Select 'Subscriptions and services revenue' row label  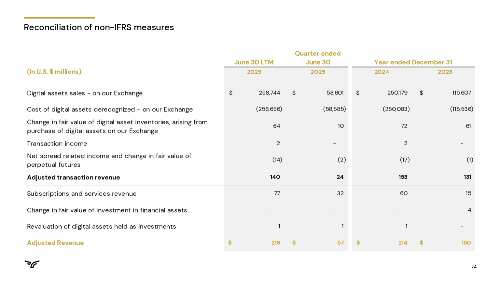[x=82, y=194]
